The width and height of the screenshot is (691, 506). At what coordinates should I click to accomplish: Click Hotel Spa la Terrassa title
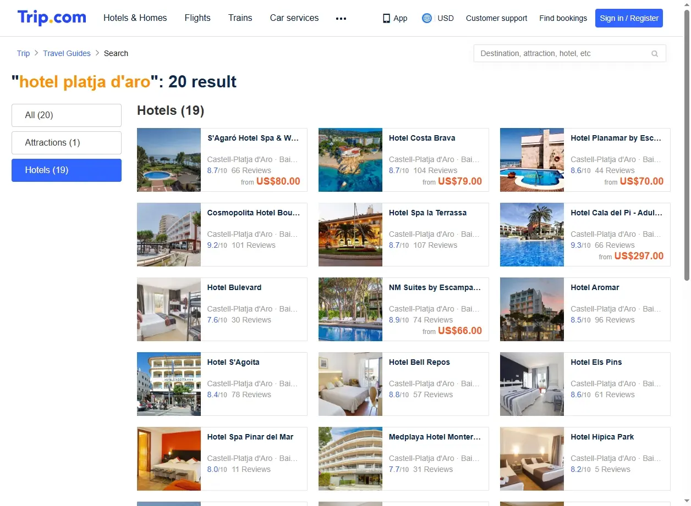click(427, 213)
